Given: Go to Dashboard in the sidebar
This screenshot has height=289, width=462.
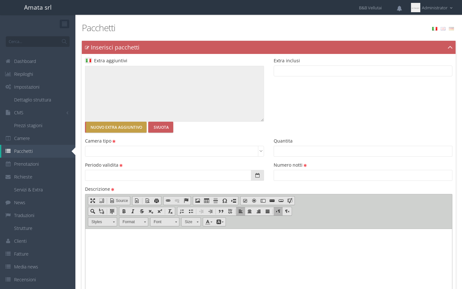Looking at the screenshot, I should tap(38, 61).
